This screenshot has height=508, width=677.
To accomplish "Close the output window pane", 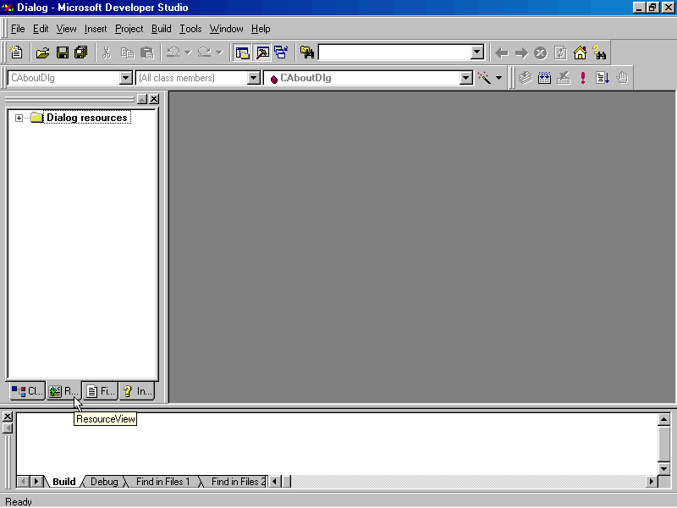I will click(x=8, y=417).
